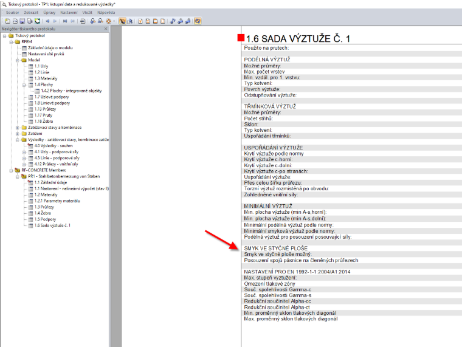Select 4.3 Linie - podporové síly entry
The width and height of the screenshot is (462, 347).
[x=57, y=158]
